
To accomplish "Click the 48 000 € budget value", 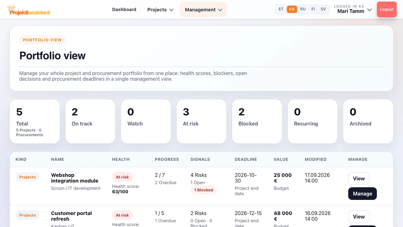I will point(283,216).
